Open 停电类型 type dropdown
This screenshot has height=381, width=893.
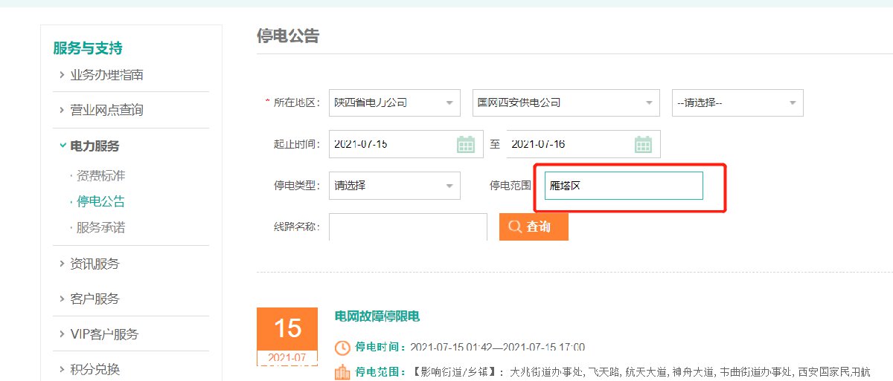pos(394,186)
